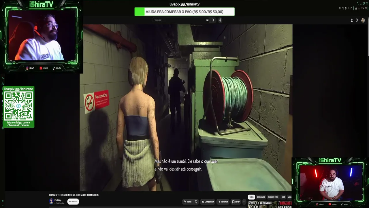
Task: Click the video player showing Resident Evil 3
Action: (x=186, y=107)
